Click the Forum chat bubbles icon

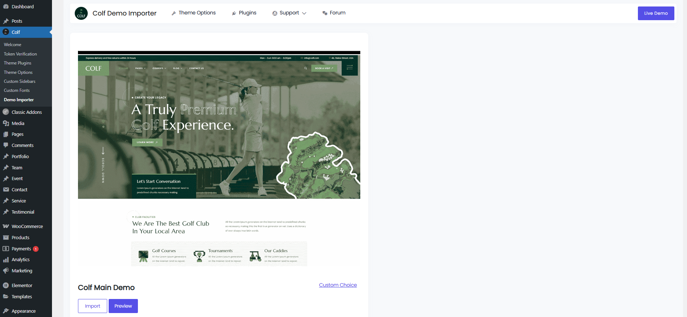point(325,13)
